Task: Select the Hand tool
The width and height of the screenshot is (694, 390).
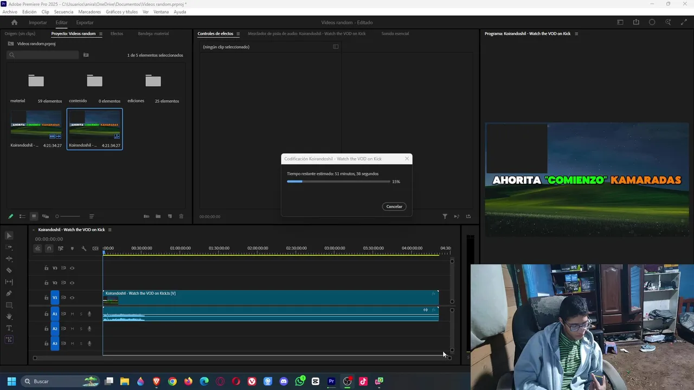Action: [x=9, y=316]
